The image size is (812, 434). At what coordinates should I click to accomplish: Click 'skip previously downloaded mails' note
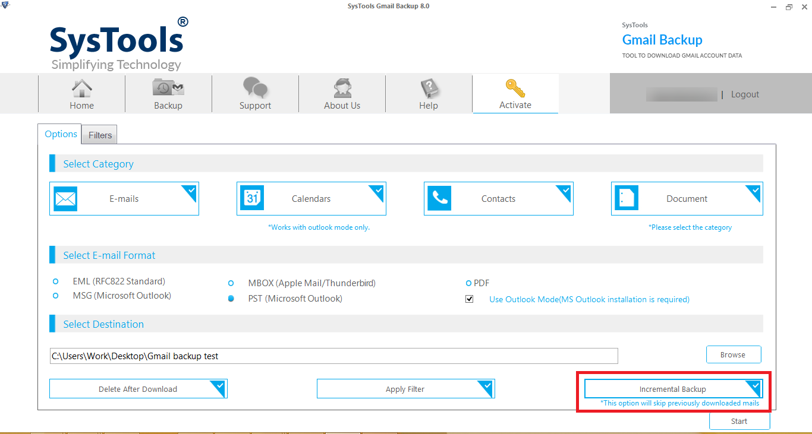[680, 403]
